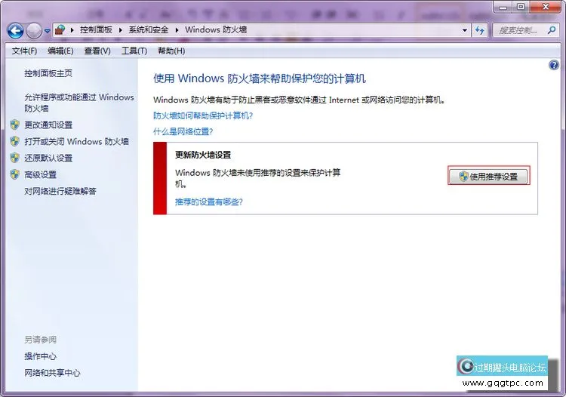Expand the arrow before 控制面板 breadcrumb

tap(72, 30)
